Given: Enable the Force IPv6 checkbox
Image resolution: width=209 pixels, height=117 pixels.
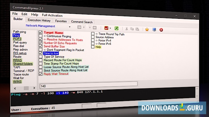Looking at the screenshot, I should [93, 43].
